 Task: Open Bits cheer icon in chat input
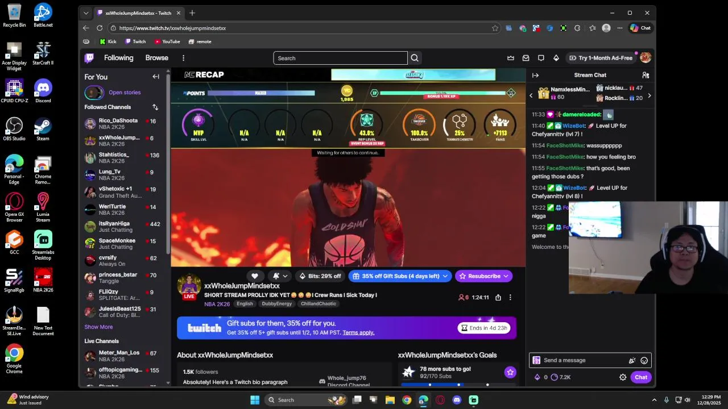(x=632, y=360)
